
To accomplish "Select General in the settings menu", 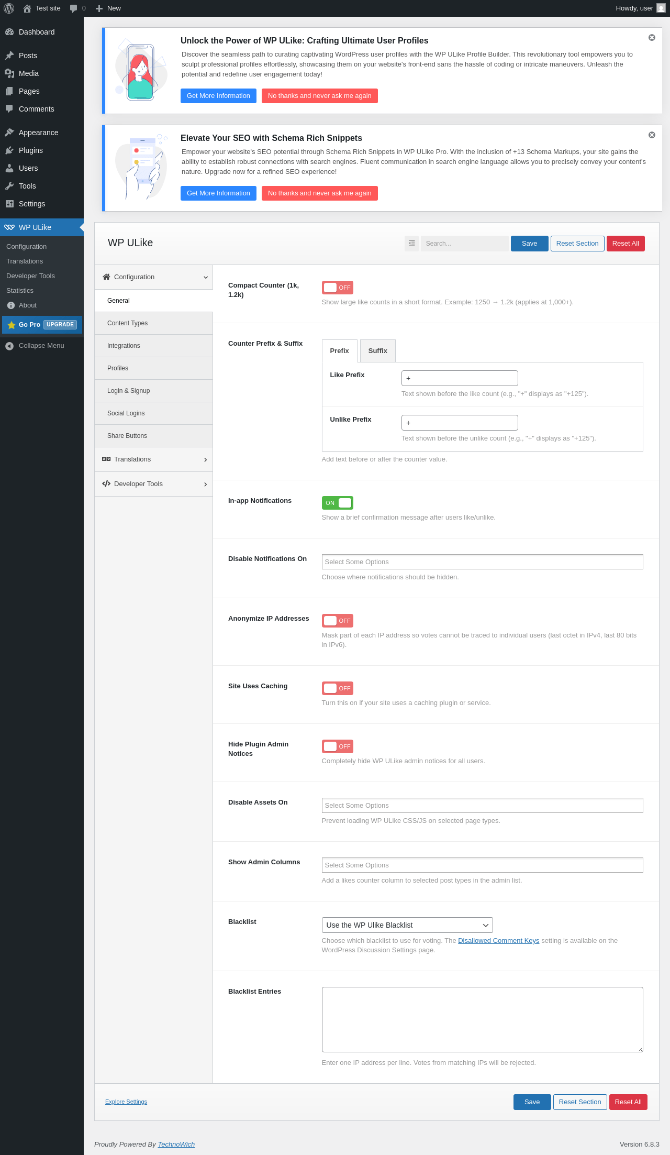I will click(x=154, y=301).
